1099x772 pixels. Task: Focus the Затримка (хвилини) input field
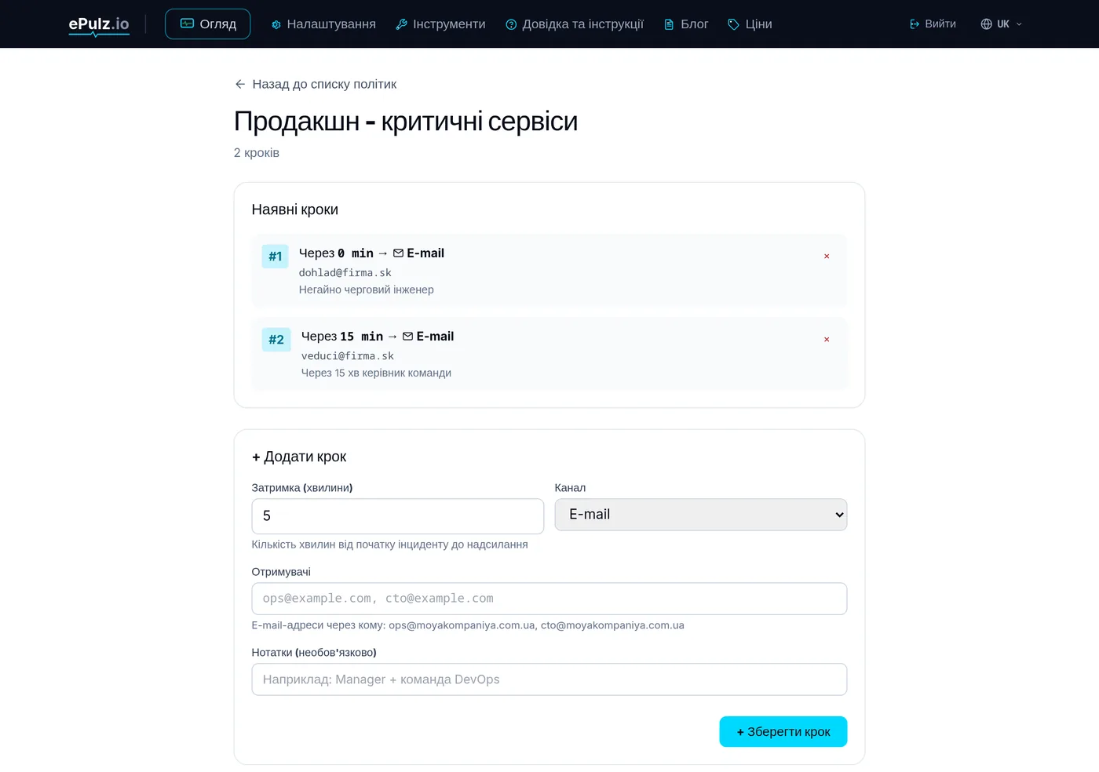[x=397, y=516]
